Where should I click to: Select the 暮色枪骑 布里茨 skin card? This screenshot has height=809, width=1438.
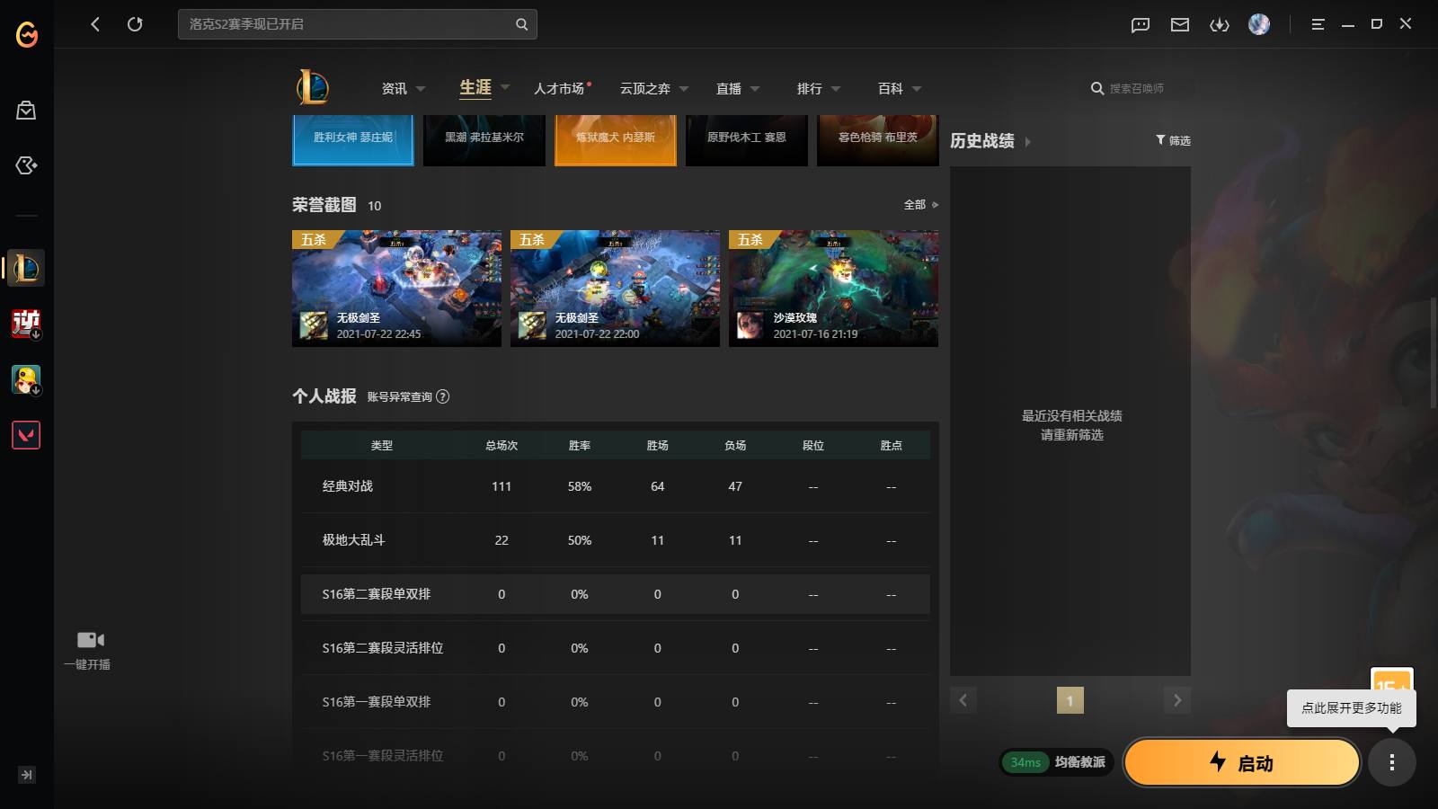click(x=878, y=140)
